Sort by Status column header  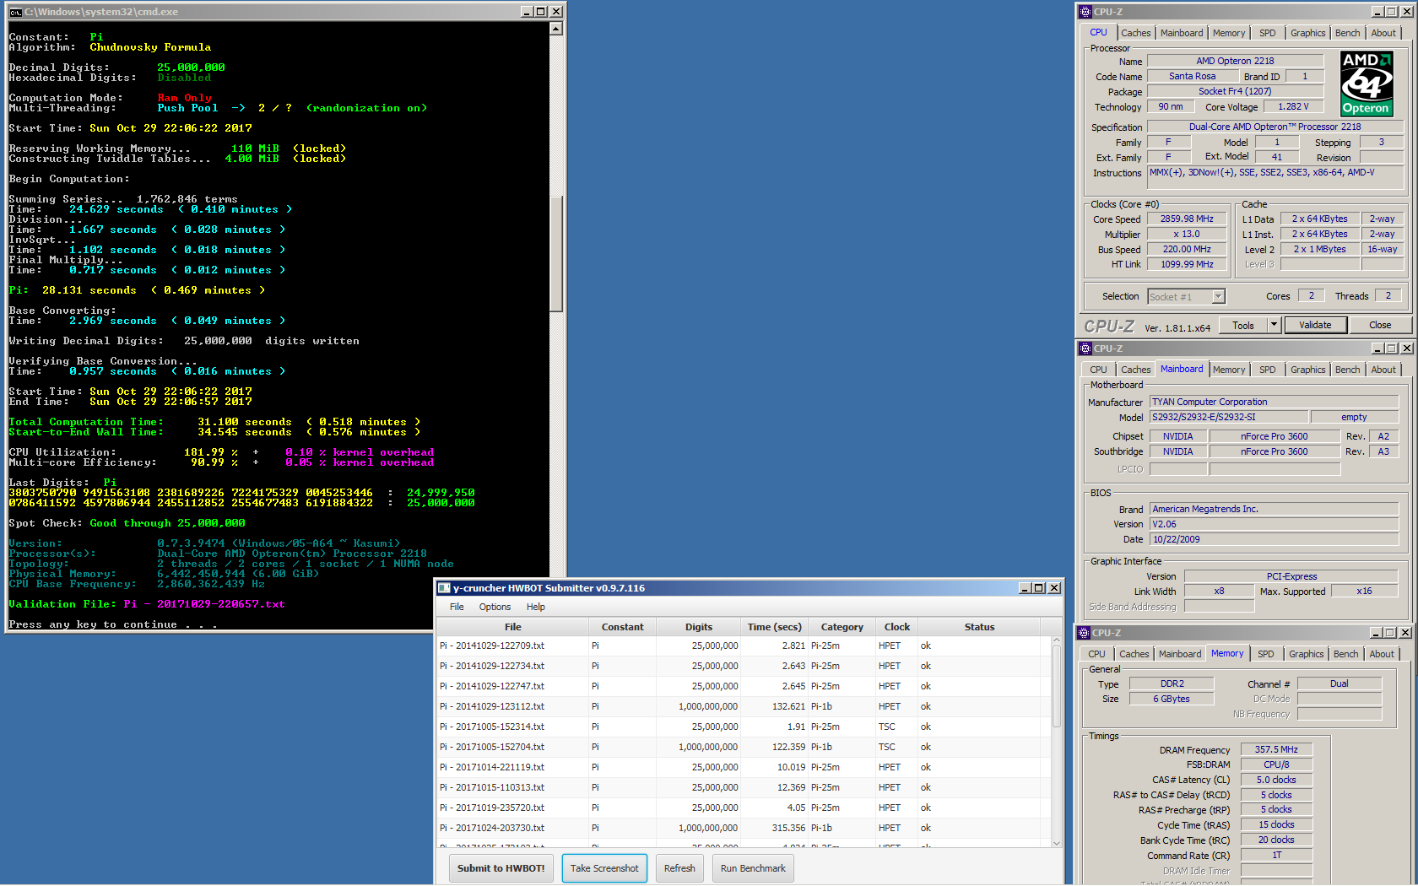[979, 627]
